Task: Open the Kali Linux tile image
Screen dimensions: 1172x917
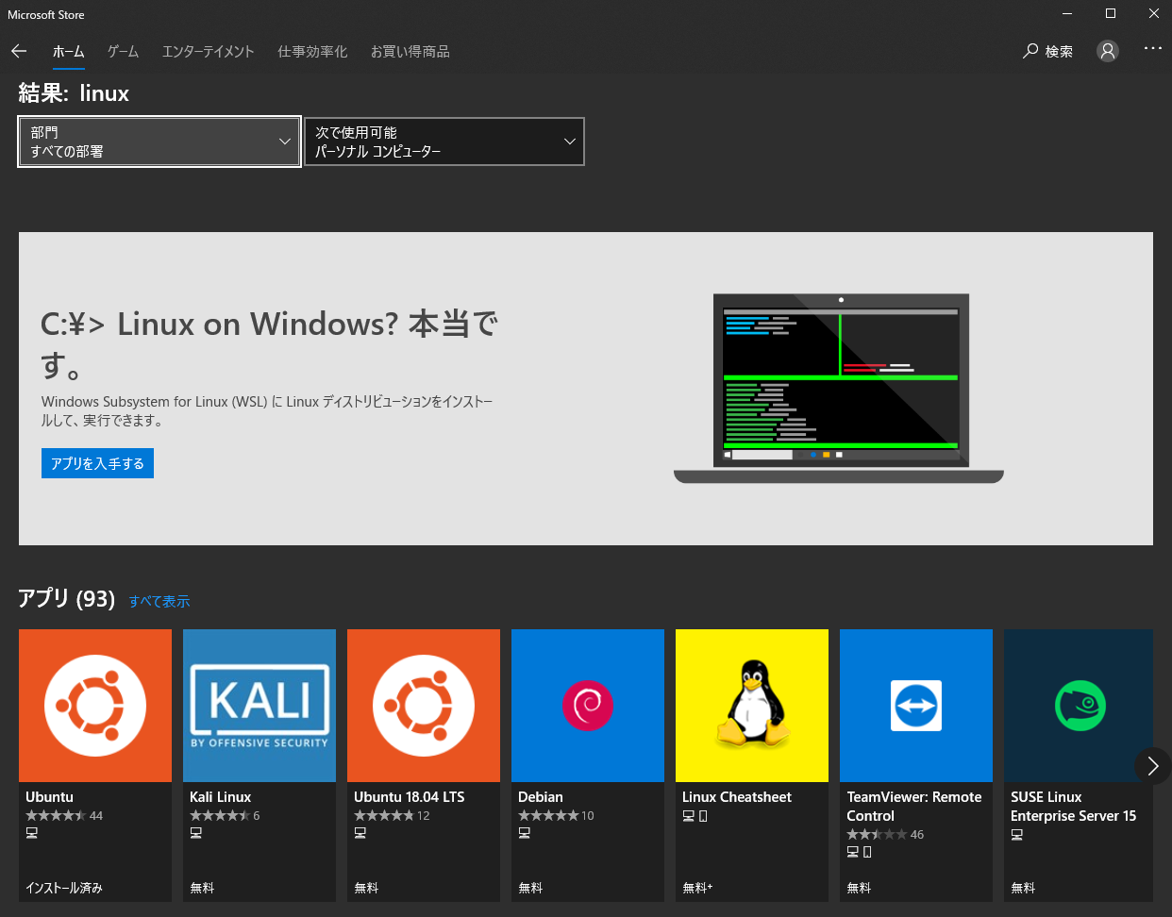Action: pyautogui.click(x=260, y=706)
